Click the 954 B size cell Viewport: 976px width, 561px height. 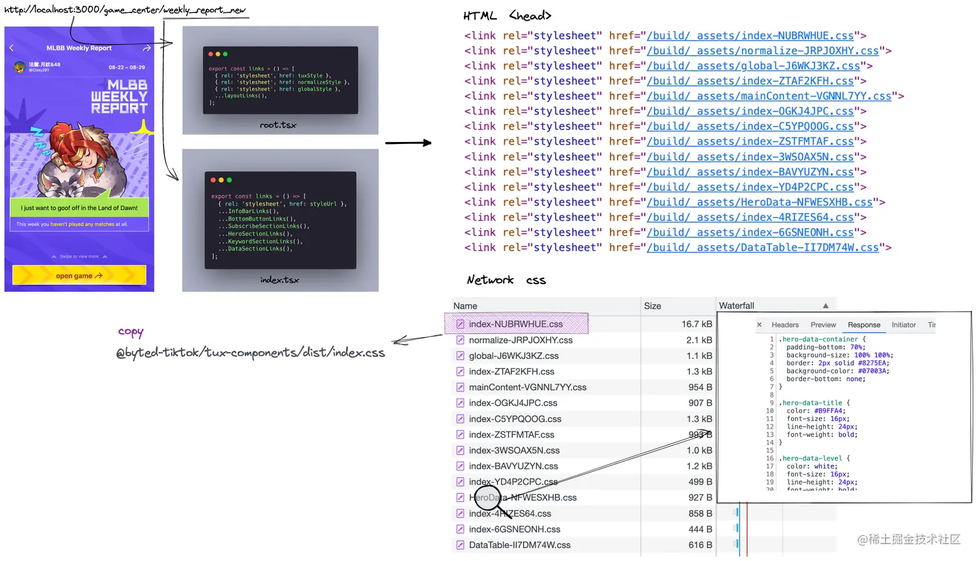pyautogui.click(x=700, y=387)
